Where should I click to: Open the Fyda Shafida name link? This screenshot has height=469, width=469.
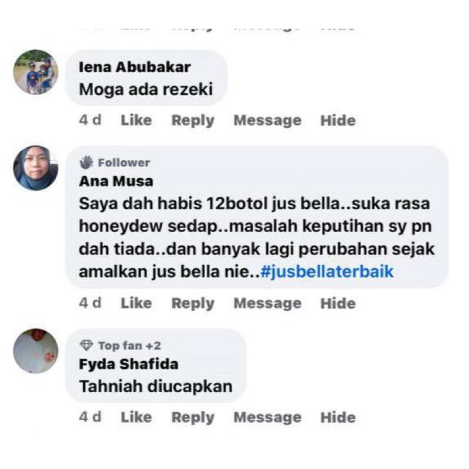tap(128, 364)
